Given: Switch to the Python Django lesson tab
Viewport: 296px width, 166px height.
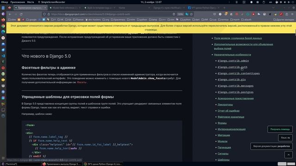Looking at the screenshot, I should pyautogui.click(x=203, y=8).
